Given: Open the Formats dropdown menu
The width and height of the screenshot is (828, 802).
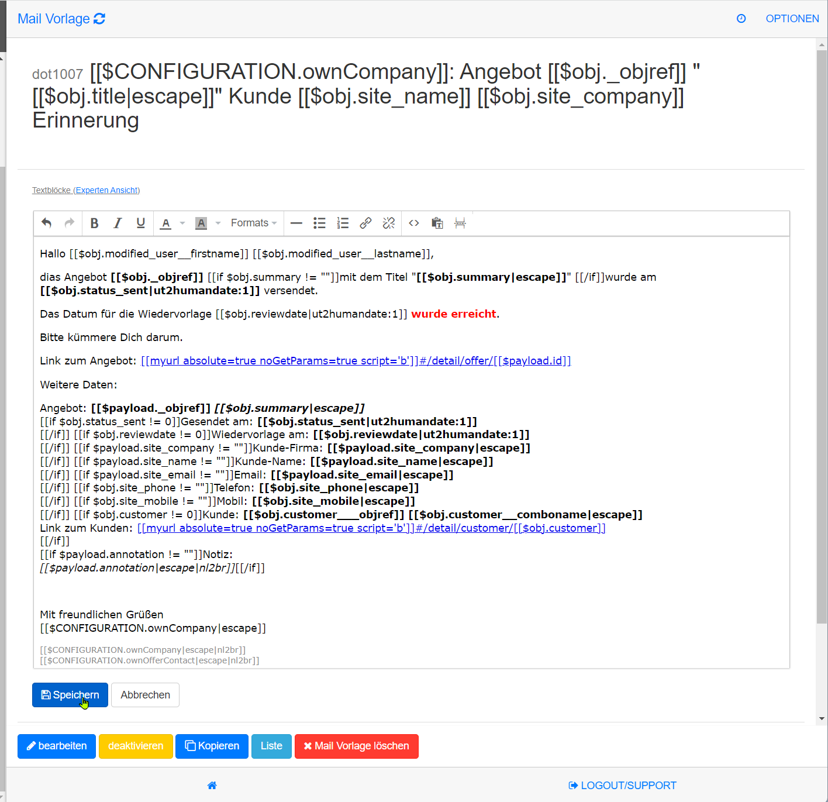Looking at the screenshot, I should point(254,223).
